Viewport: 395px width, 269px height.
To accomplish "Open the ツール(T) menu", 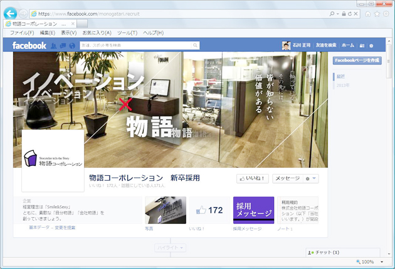I will [127, 33].
